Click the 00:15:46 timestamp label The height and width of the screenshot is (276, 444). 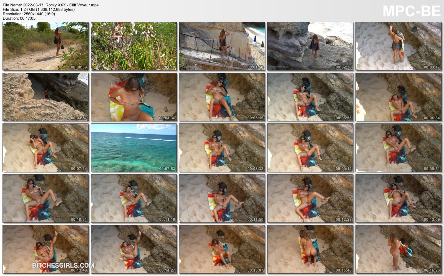(x=343, y=270)
